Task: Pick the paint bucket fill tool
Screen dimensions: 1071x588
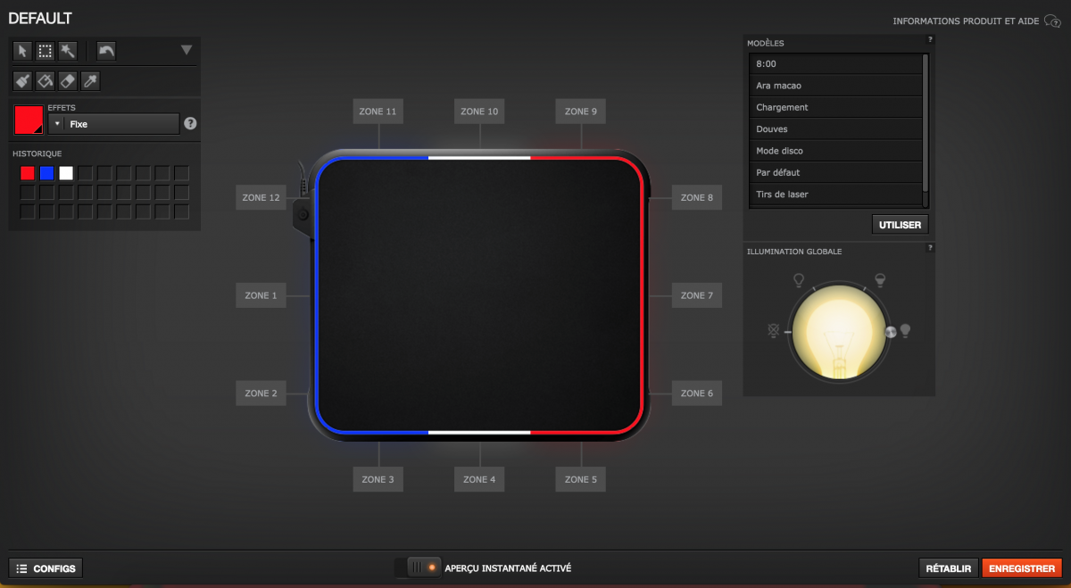Action: point(46,81)
